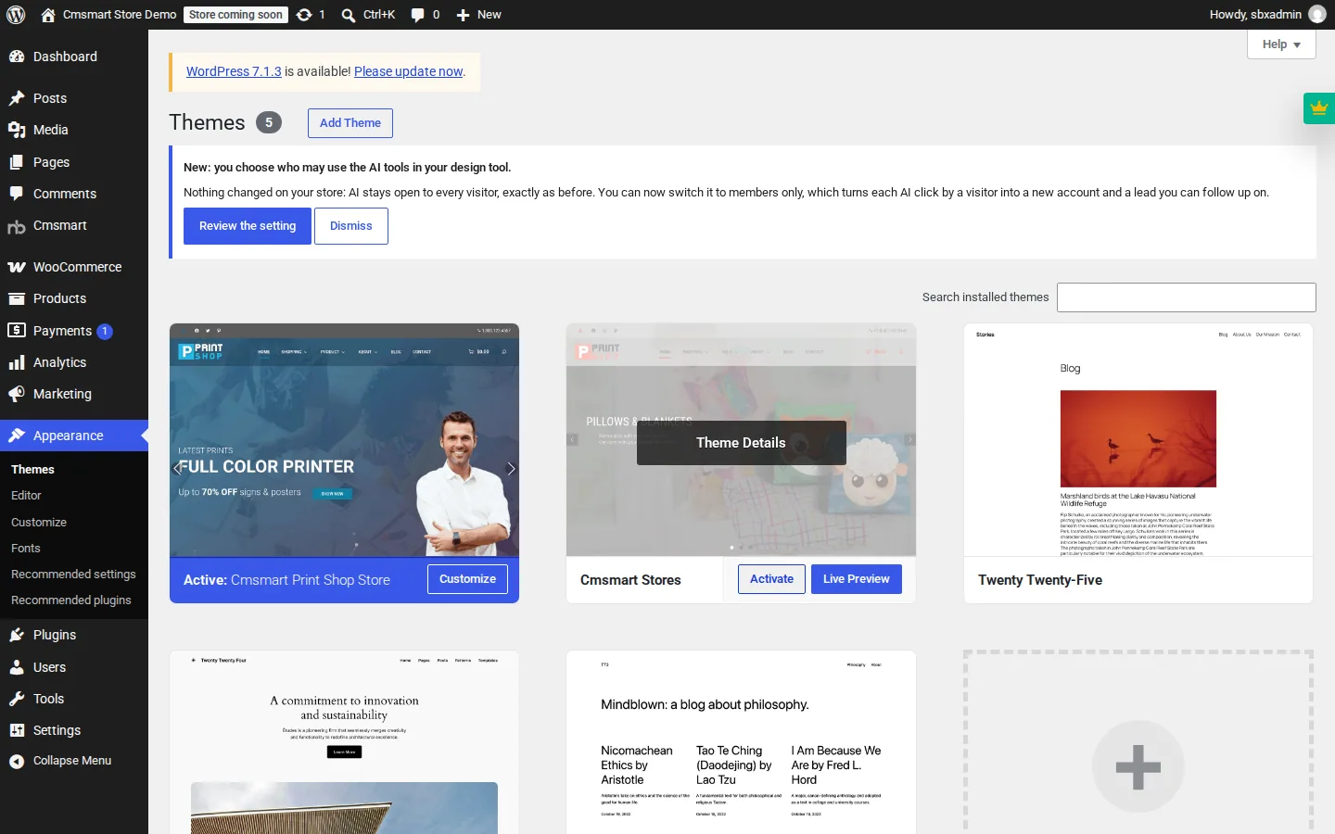Open the user avatar in admin bar
The width and height of the screenshot is (1335, 834).
pos(1317,15)
